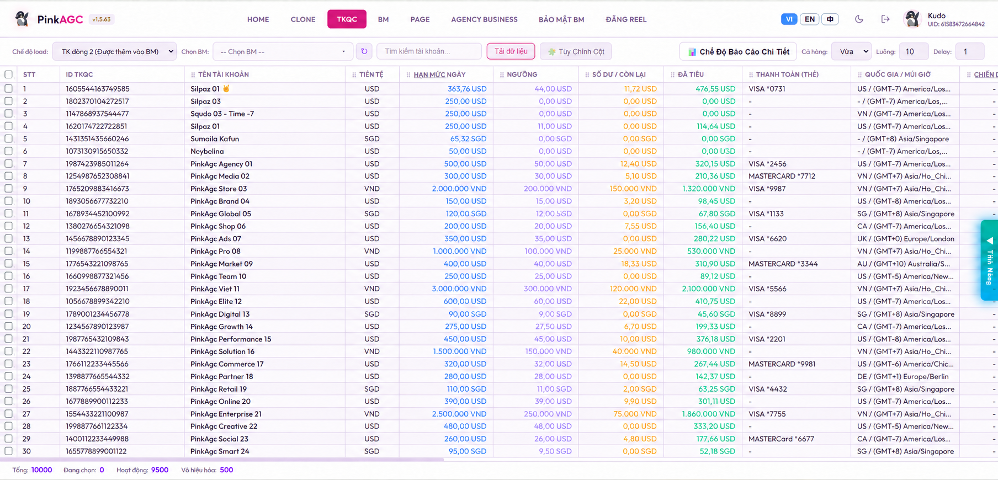Toggle dark mode moon icon
Viewport: 998px width, 480px height.
(x=859, y=19)
